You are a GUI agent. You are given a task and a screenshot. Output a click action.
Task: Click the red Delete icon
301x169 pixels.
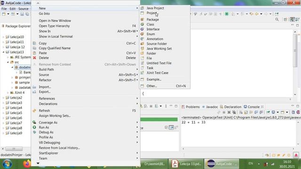click(x=34, y=58)
